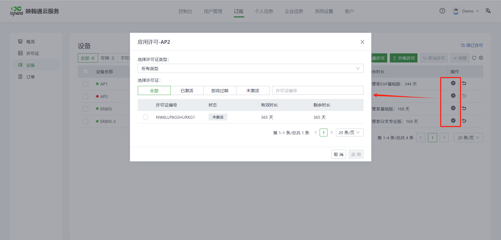
Task: Click revoke arrow icon for ER805-2 row
Action: pyautogui.click(x=464, y=121)
